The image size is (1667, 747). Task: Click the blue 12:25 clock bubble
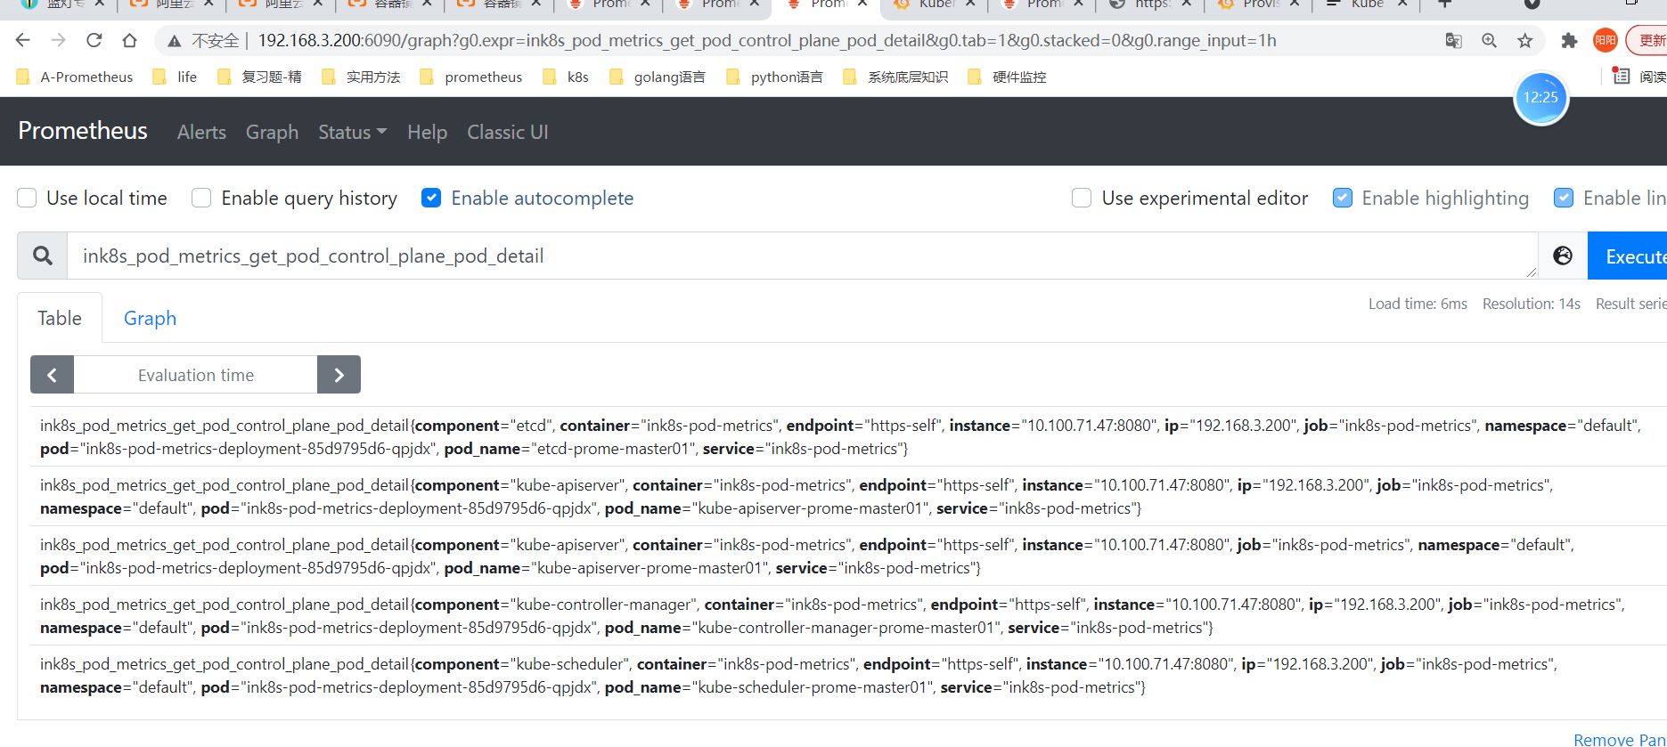click(x=1540, y=98)
